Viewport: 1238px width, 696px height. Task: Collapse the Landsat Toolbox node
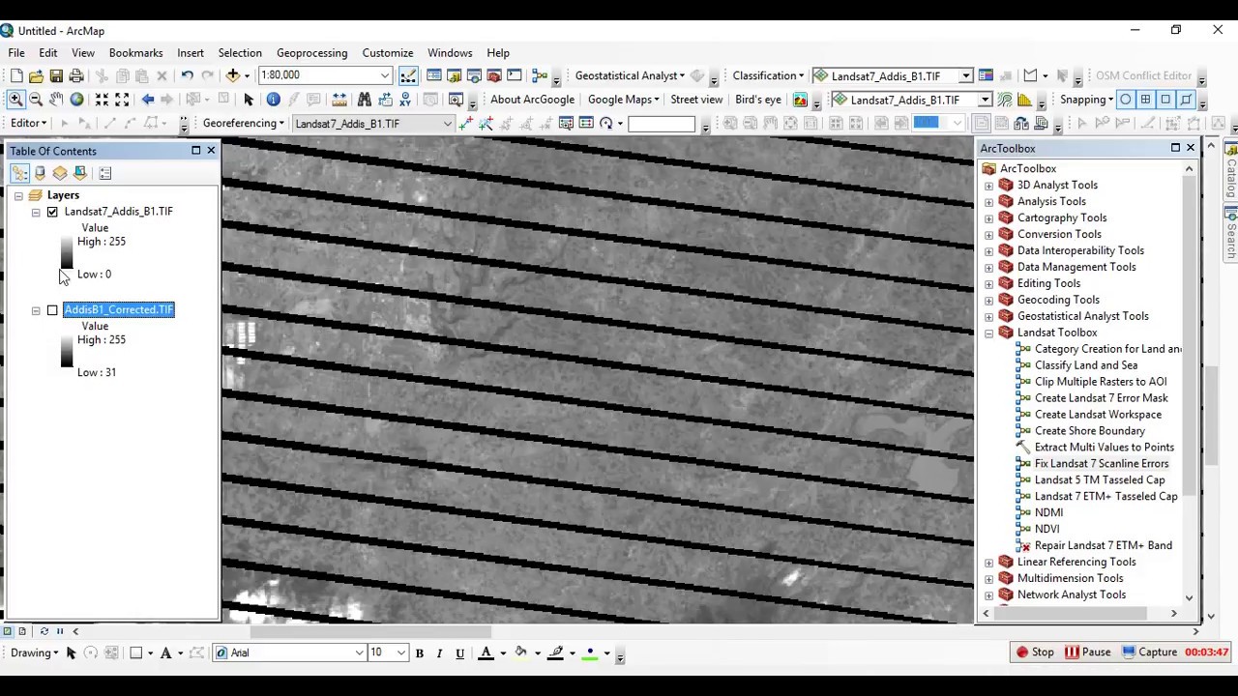[x=988, y=333]
